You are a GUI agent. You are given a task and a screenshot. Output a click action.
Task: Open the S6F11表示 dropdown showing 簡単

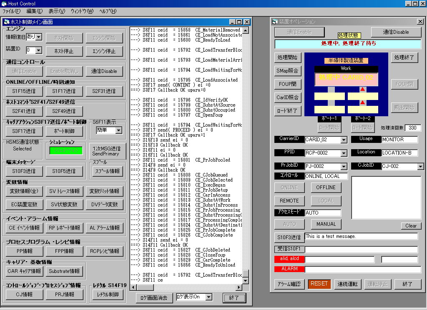point(119,130)
